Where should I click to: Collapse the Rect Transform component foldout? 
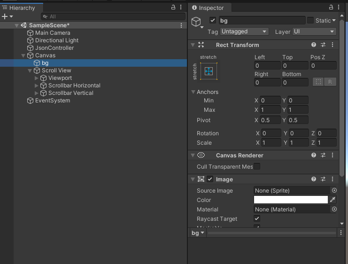[x=193, y=45]
